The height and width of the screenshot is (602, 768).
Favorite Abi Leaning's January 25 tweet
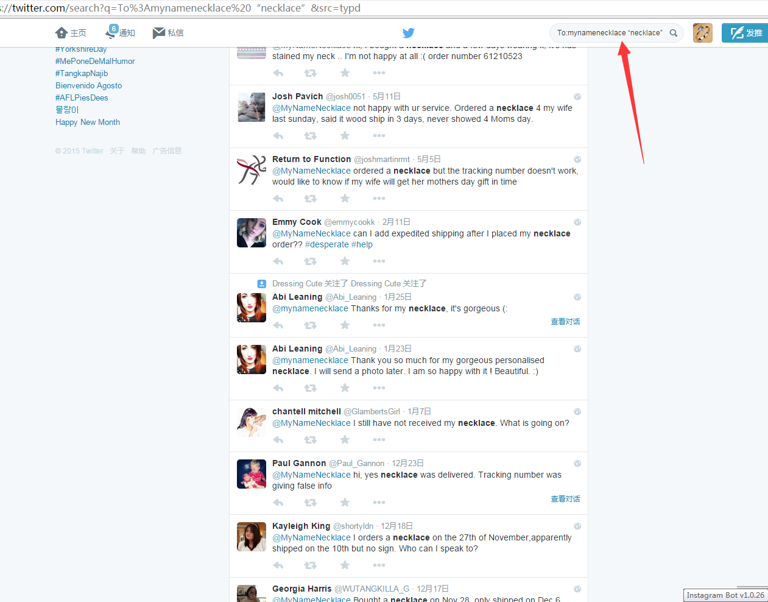[345, 325]
